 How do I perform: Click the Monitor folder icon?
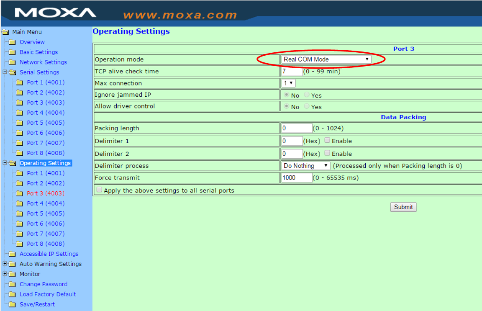click(x=12, y=274)
